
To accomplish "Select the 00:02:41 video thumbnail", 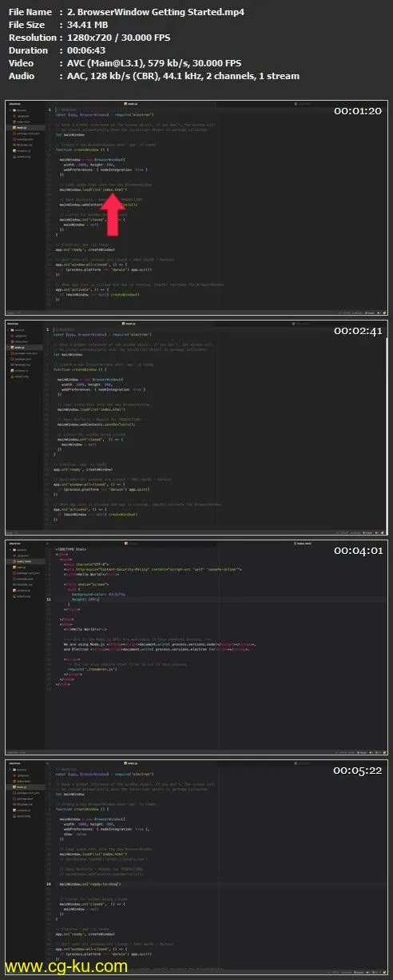I will (196, 427).
